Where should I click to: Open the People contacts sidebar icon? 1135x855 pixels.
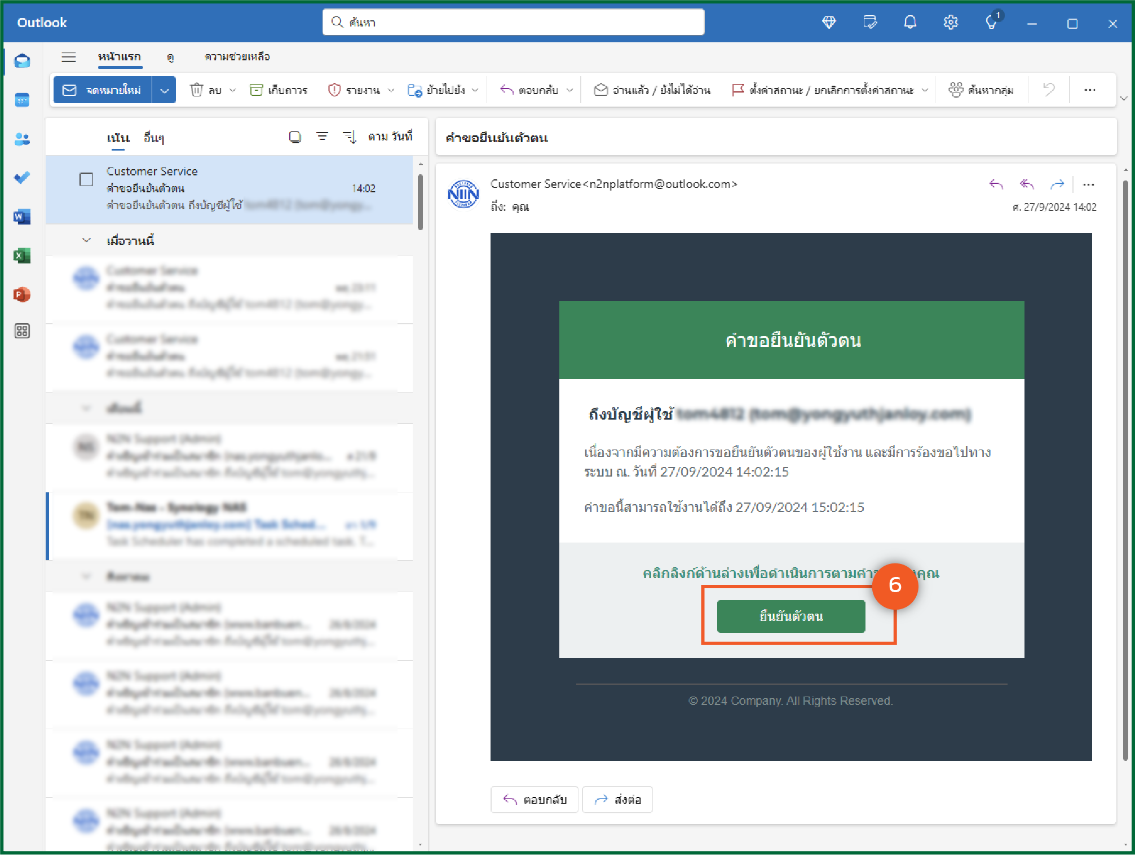pos(22,139)
